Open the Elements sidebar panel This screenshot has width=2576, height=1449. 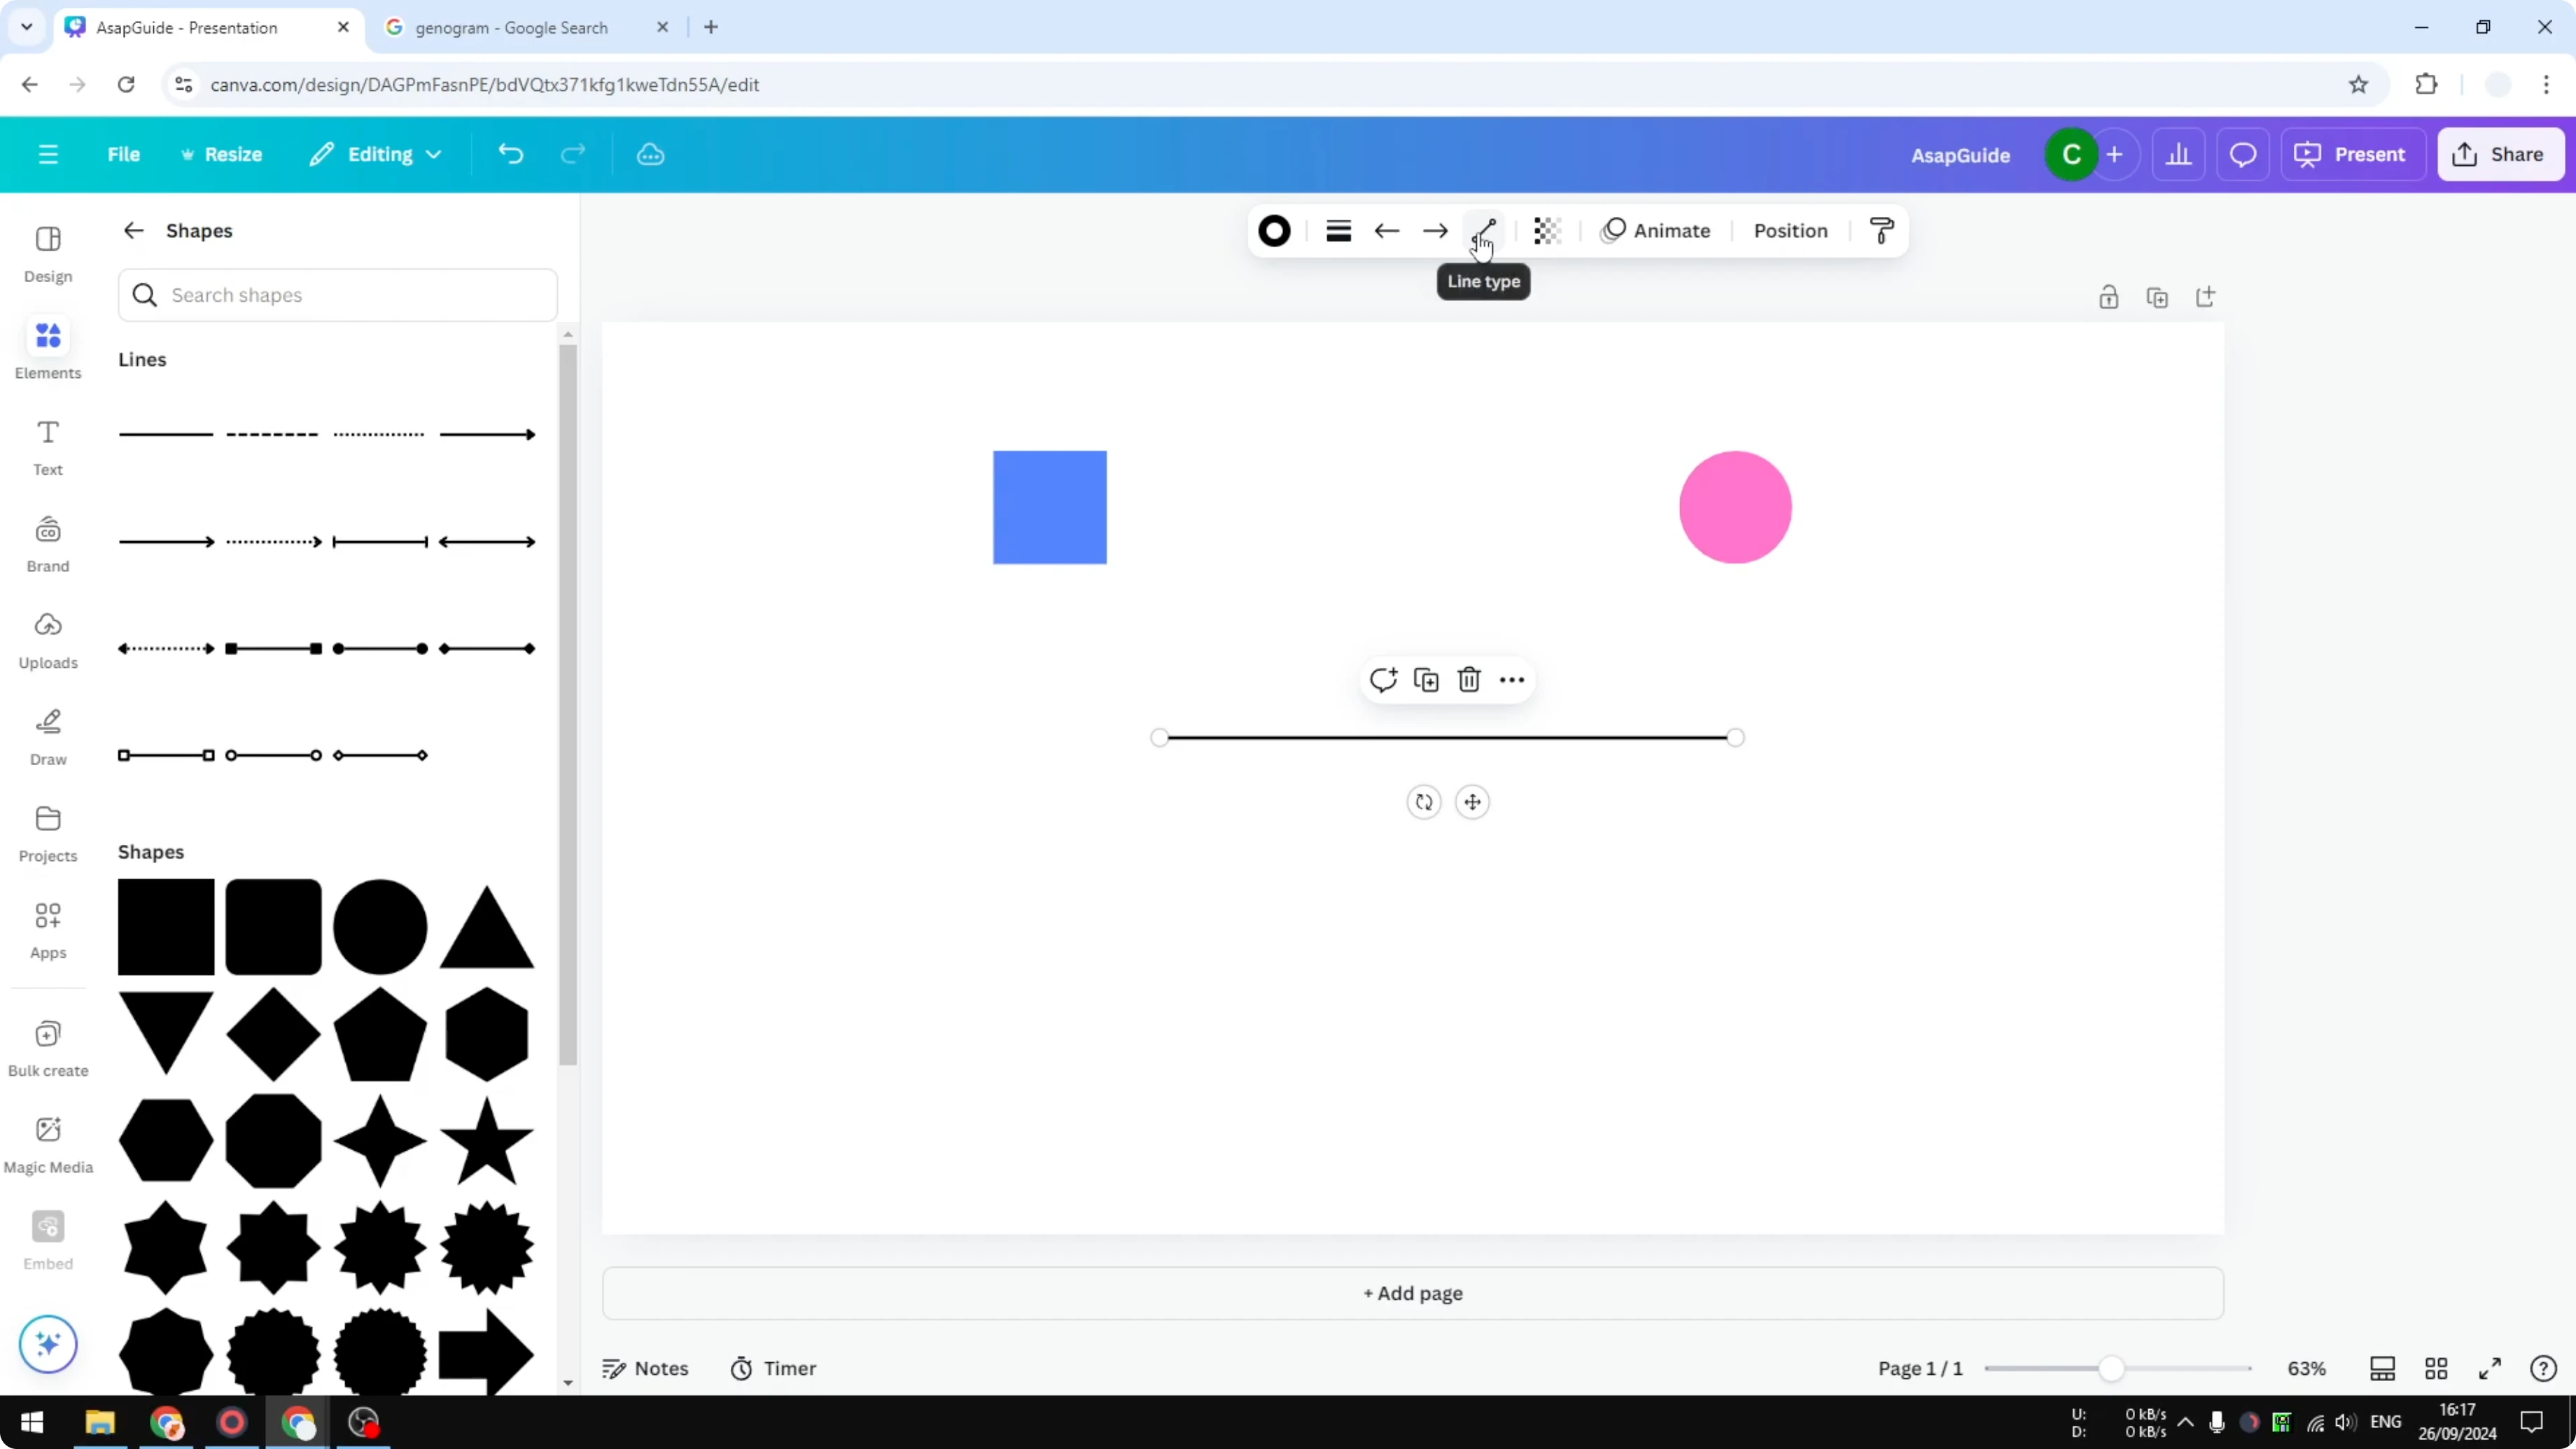point(48,350)
